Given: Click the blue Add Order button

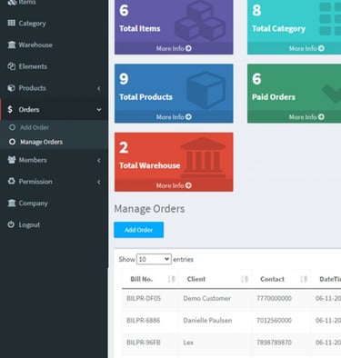Looking at the screenshot, I should pos(138,230).
